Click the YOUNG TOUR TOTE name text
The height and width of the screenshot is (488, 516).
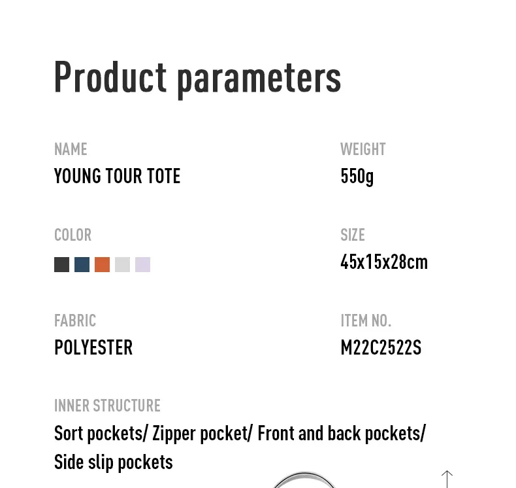(x=117, y=175)
